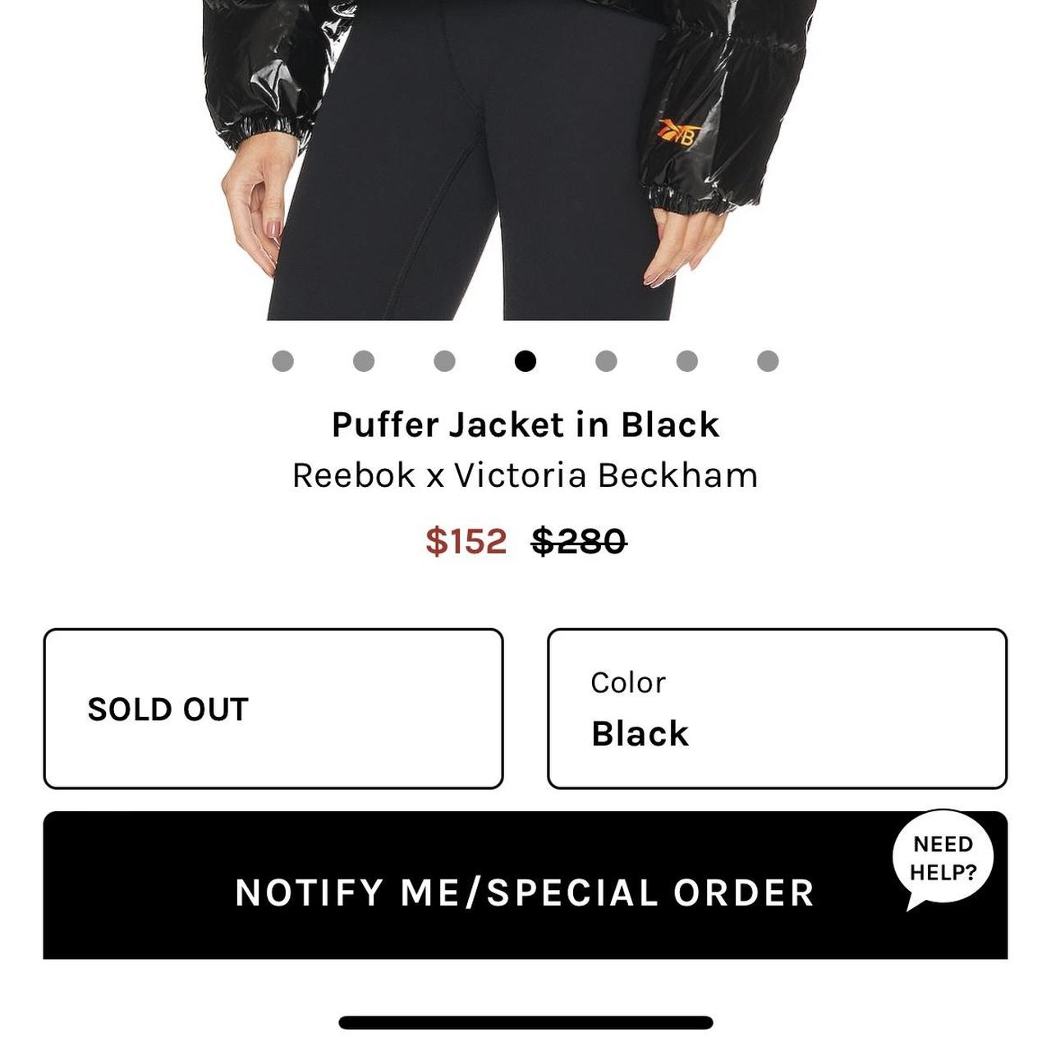This screenshot has width=1051, height=1051.
Task: Tap the home indicator bar
Action: (x=525, y=1022)
